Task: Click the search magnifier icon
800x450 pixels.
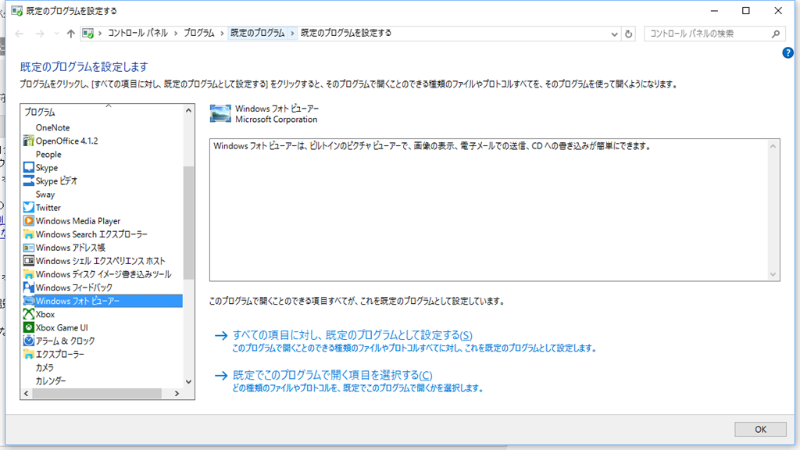Action: coord(776,34)
